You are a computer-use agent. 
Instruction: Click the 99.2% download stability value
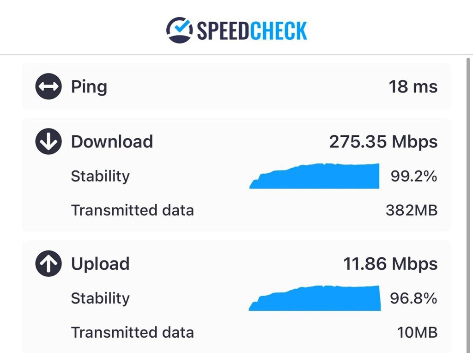pos(414,176)
